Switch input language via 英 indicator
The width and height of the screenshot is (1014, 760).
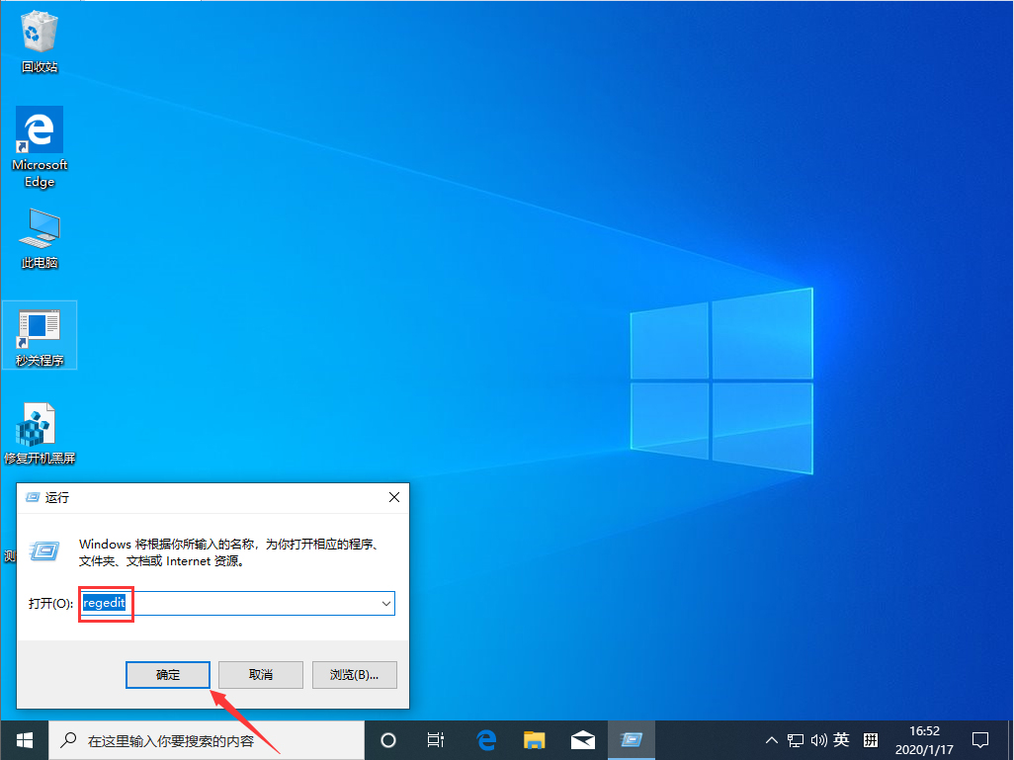842,739
